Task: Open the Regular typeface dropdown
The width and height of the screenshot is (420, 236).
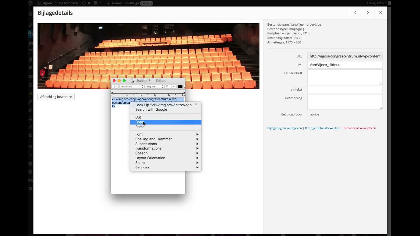Action: 155,87
